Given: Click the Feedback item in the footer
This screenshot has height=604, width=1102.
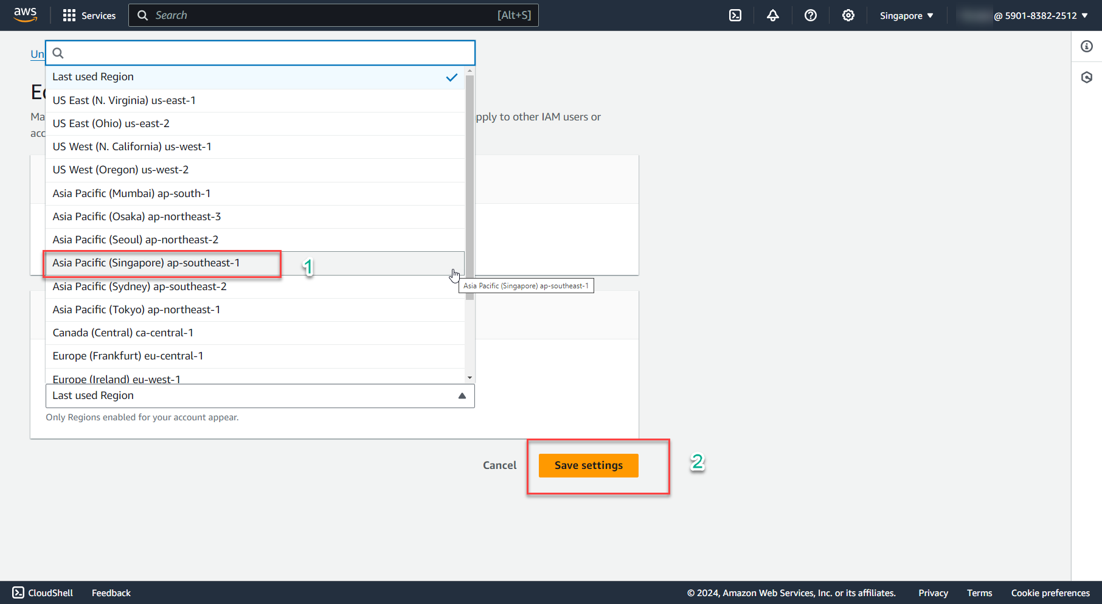Looking at the screenshot, I should point(111,592).
